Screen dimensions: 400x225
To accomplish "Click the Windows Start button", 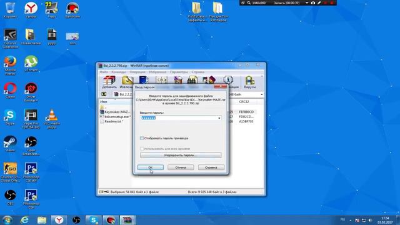I will pyautogui.click(x=7, y=220).
